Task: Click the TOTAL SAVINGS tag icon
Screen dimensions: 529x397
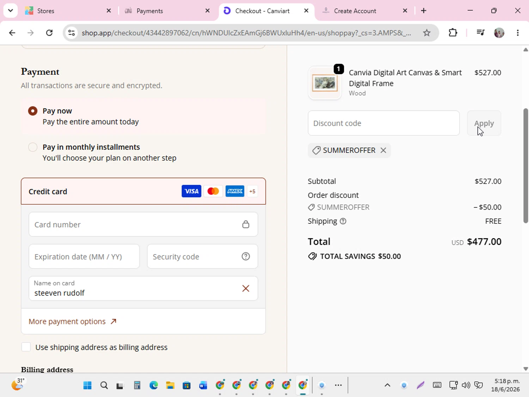Action: pos(312,256)
